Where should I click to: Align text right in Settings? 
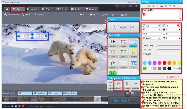[x=174, y=6]
